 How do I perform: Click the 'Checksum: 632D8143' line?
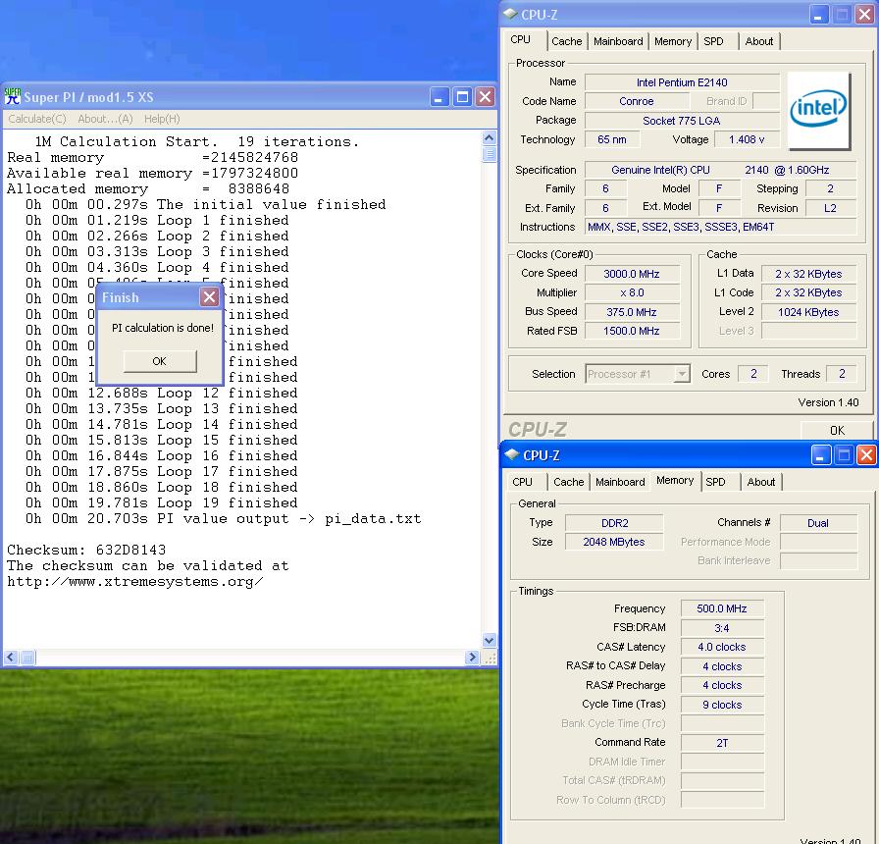pyautogui.click(x=86, y=550)
